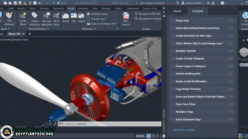The height and width of the screenshot is (139, 248).
Task: Click the Shaded (Fast) visual style label
Action: pos(21,40)
